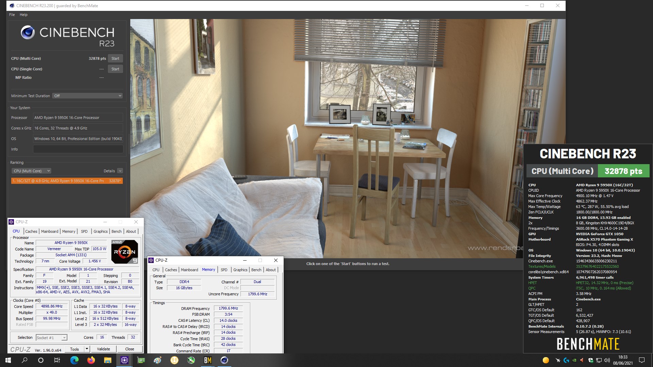The height and width of the screenshot is (367, 653).
Task: Open the File menu in Cinebench
Action: [x=12, y=15]
